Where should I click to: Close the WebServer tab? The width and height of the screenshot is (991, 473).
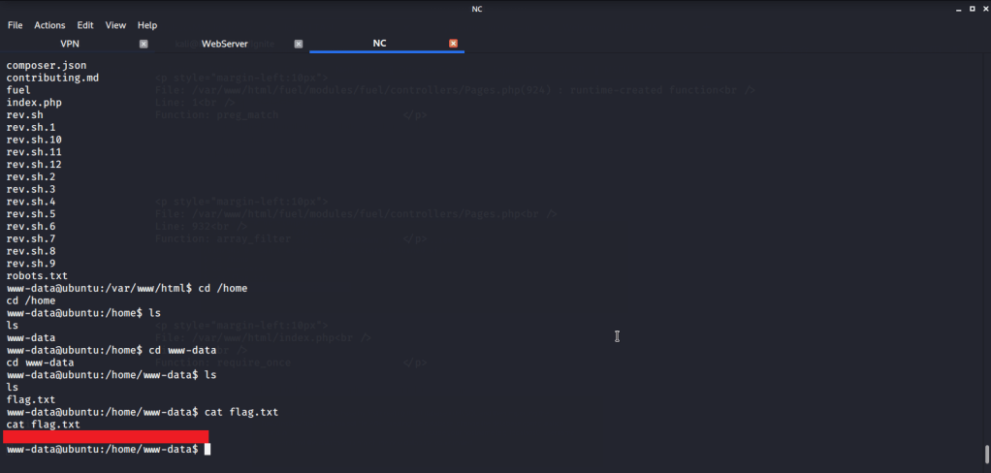299,44
